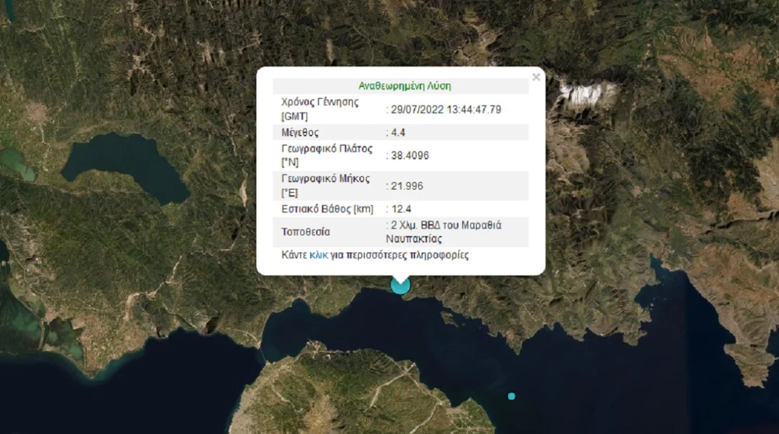This screenshot has width=779, height=434.
Task: Select the small cyan marker in the gulf
Action: pos(511,396)
